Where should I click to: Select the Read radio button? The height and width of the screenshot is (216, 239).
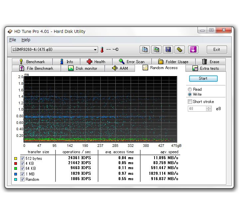[190, 89]
